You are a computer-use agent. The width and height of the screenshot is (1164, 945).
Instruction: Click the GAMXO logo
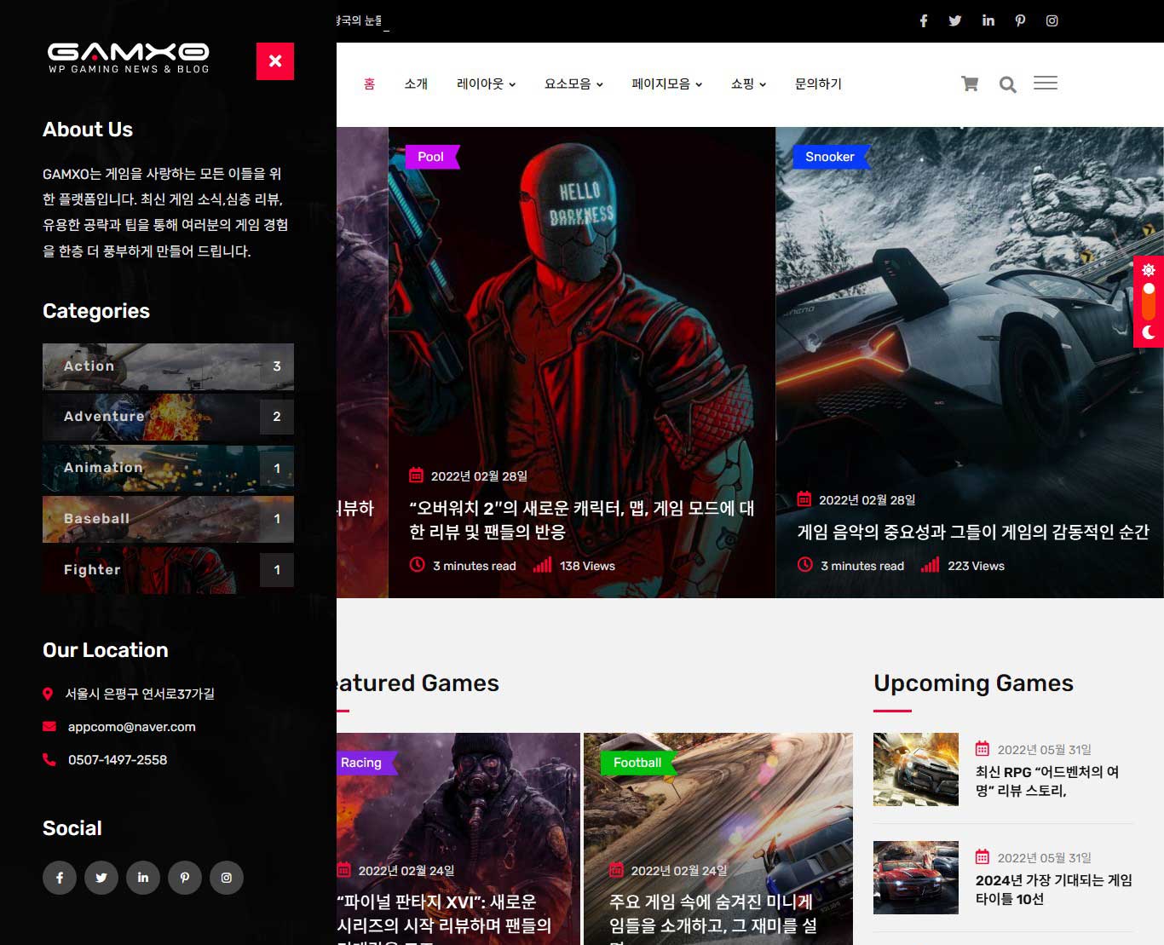click(x=129, y=58)
